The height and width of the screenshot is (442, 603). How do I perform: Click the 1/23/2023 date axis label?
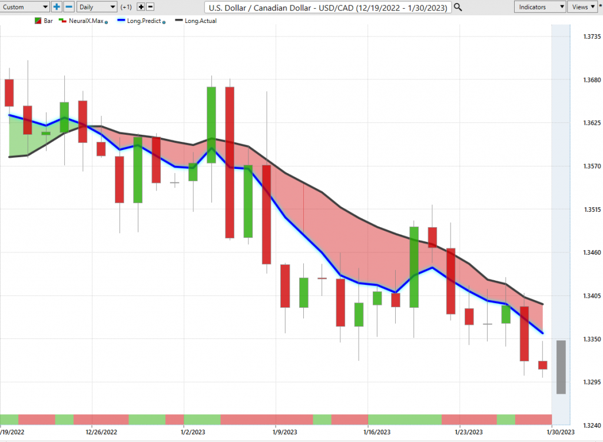point(469,432)
